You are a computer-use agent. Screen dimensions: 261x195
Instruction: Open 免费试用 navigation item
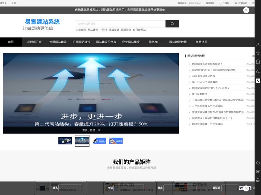[202, 42]
